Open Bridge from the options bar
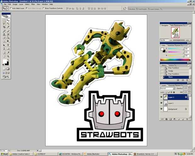 pos(125,8)
